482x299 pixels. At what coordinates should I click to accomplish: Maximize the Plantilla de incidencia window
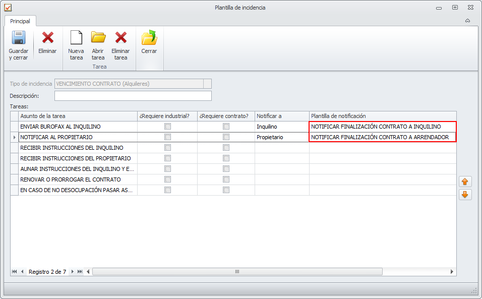tap(455, 8)
